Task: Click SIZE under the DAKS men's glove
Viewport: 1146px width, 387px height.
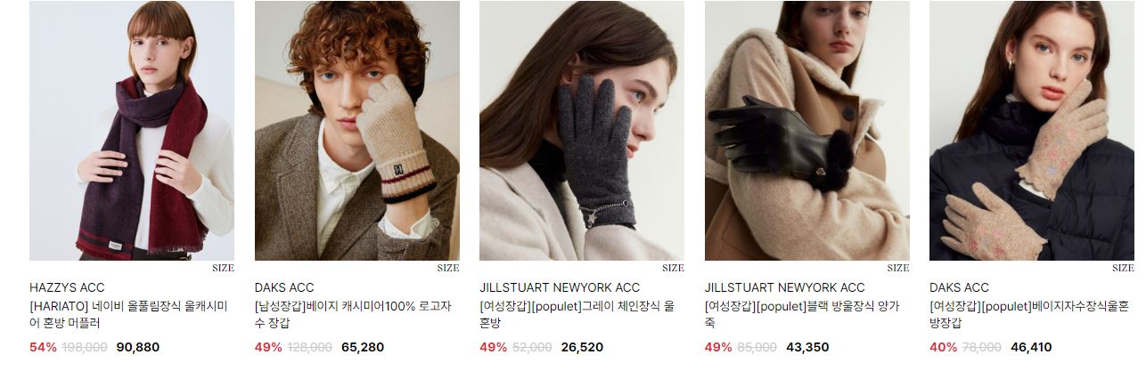Action: [448, 268]
